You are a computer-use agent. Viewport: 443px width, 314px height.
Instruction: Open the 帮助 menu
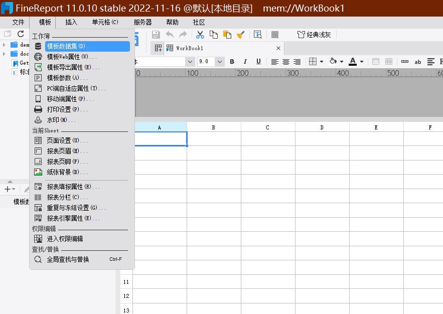pyautogui.click(x=173, y=22)
